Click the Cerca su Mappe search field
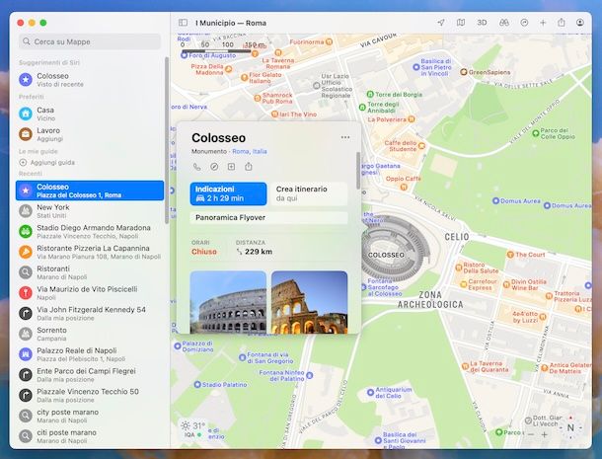 point(90,41)
